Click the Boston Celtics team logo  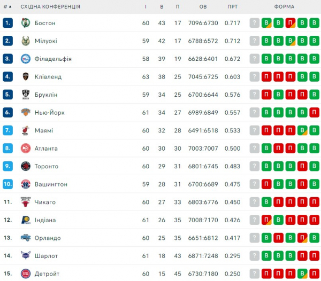26,23
